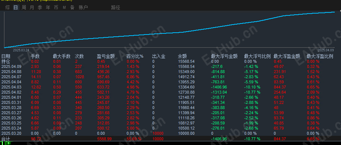Screen dimensions: 341x145
Task: Click the 合计 total row label
Action: point(6,138)
